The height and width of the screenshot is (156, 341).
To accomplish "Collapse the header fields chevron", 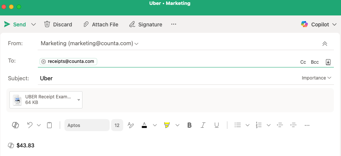I will [325, 44].
